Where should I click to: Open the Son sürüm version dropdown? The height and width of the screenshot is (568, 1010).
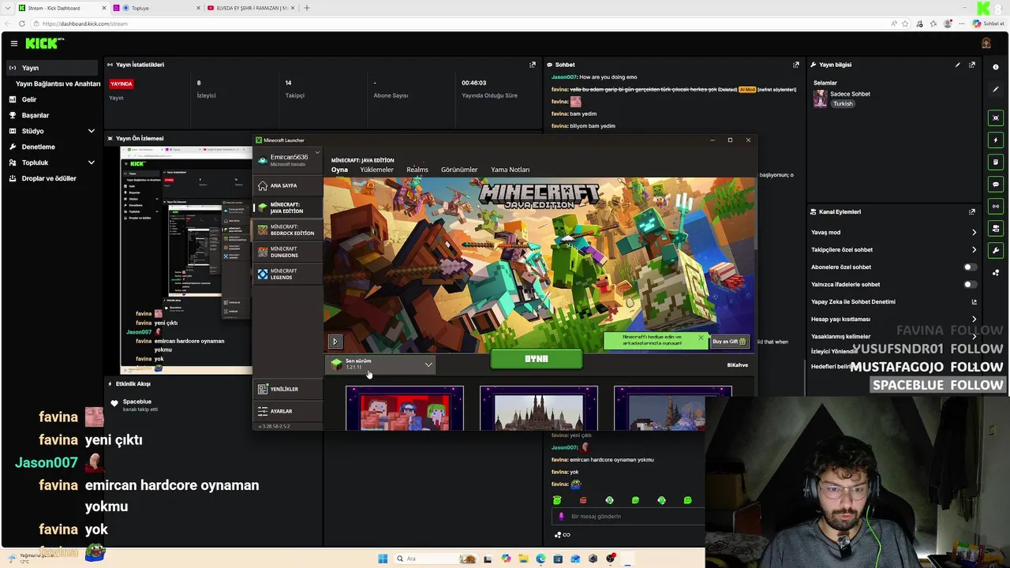point(381,364)
